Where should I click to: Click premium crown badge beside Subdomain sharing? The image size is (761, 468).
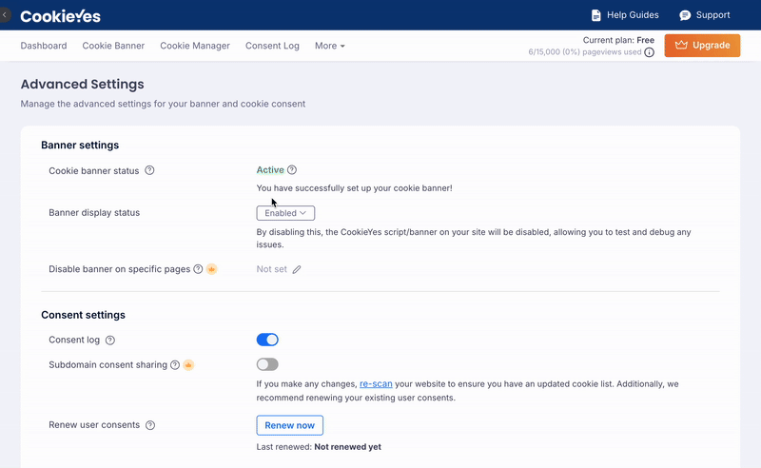pyautogui.click(x=188, y=365)
